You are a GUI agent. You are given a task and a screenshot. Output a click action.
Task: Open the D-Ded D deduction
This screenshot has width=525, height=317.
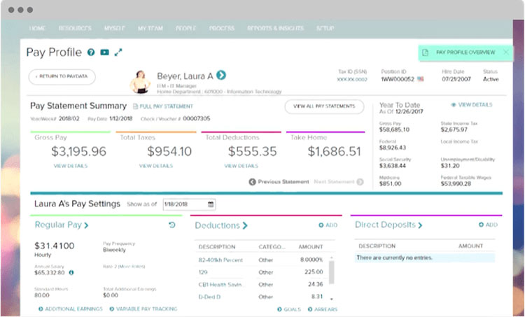pyautogui.click(x=209, y=297)
